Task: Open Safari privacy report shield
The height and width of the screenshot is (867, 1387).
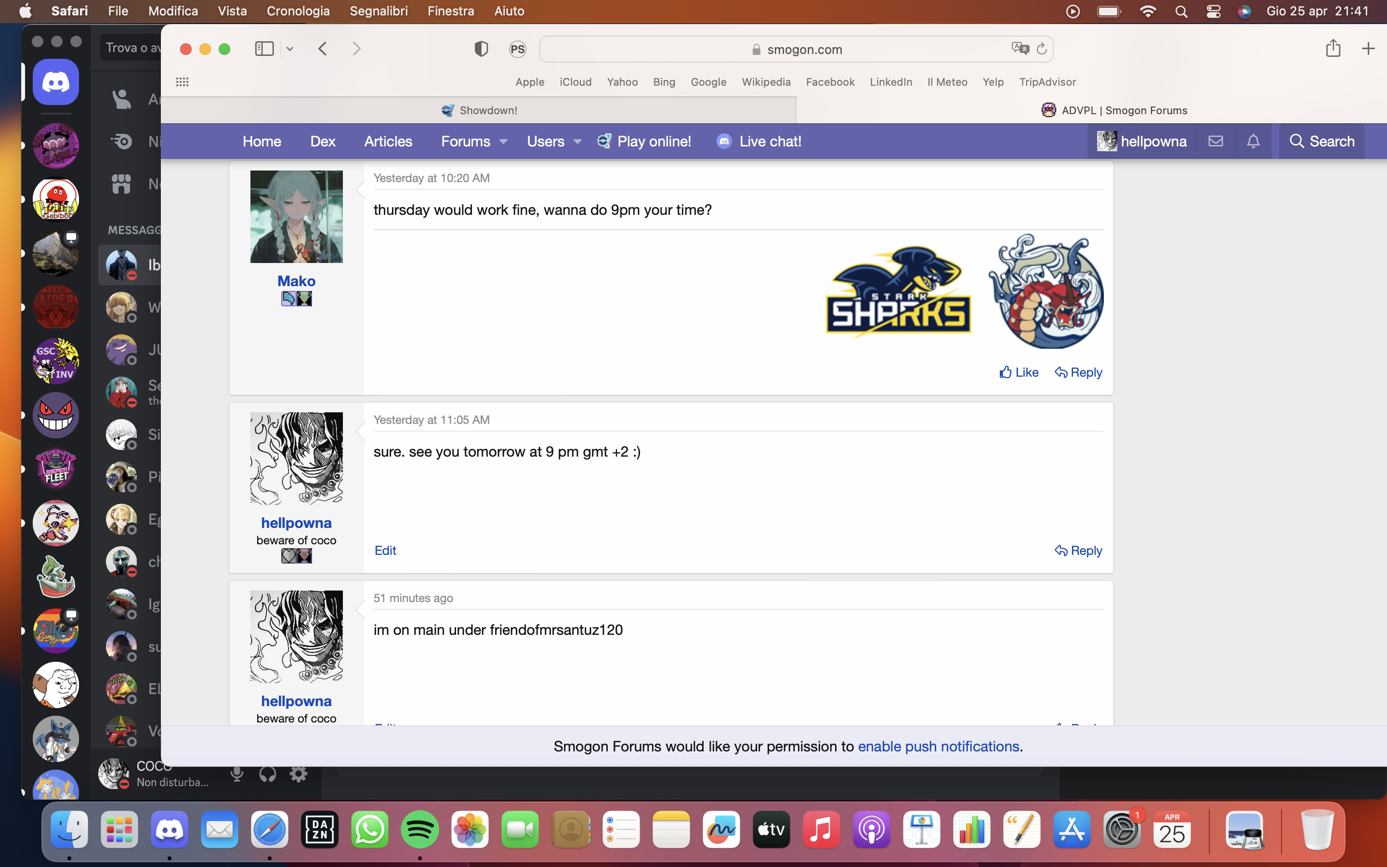Action: [x=482, y=49]
